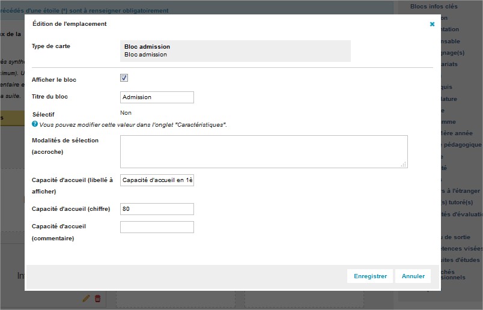483x310 pixels.
Task: Click the 'Sélectif' label
Action: [43, 114]
